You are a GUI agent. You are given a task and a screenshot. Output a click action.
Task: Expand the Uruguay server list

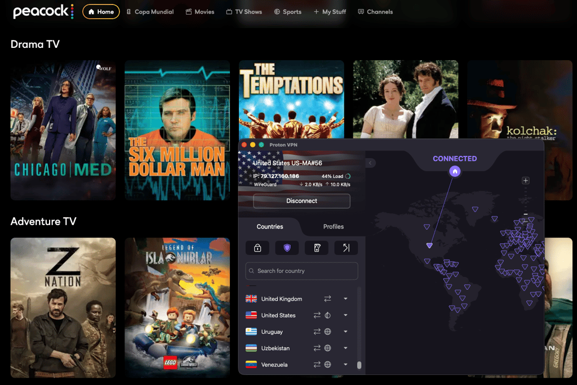click(345, 332)
